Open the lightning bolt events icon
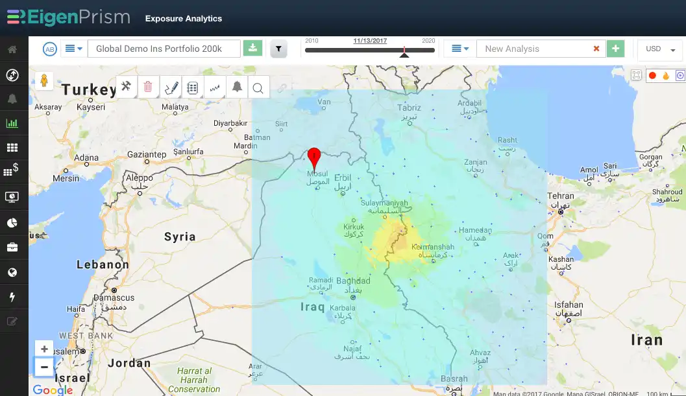Image resolution: width=686 pixels, height=396 pixels. pyautogui.click(x=12, y=297)
